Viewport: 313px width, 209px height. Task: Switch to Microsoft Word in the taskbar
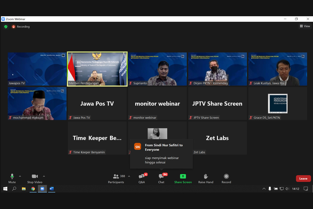pos(51,188)
